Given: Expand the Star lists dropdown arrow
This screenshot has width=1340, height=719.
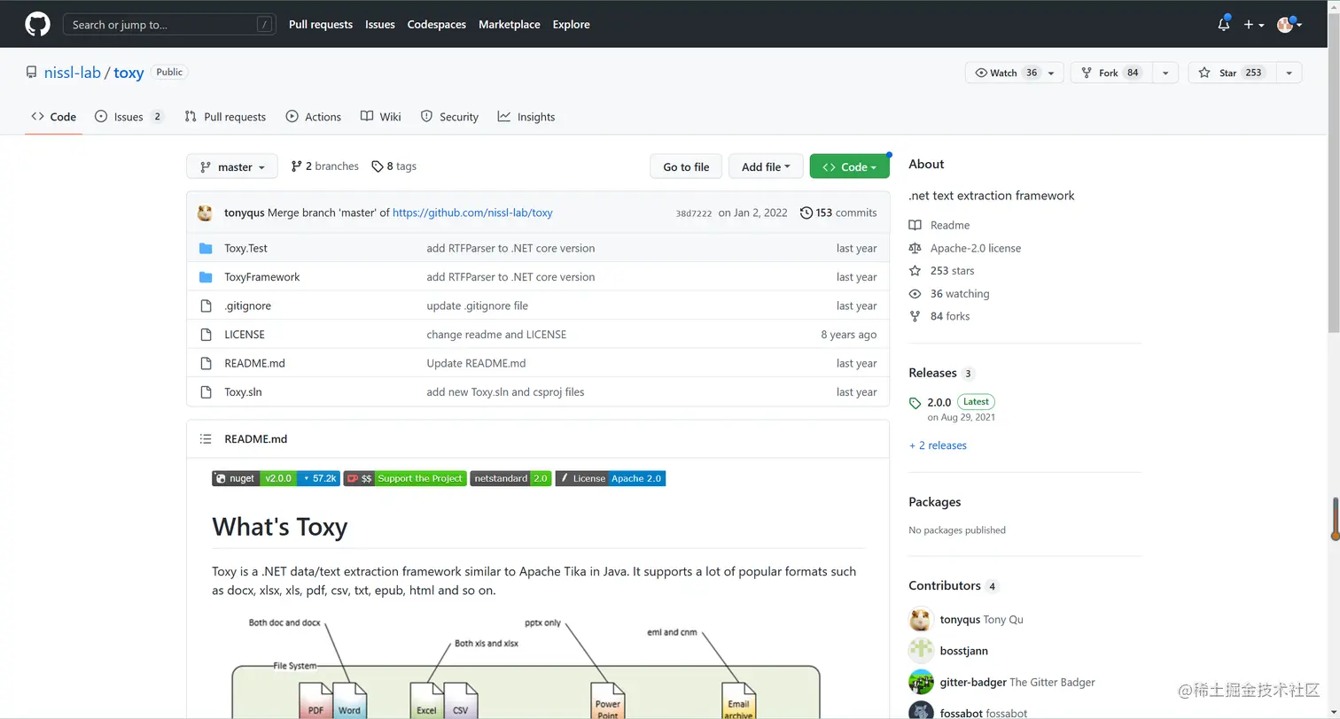Looking at the screenshot, I should tap(1289, 73).
